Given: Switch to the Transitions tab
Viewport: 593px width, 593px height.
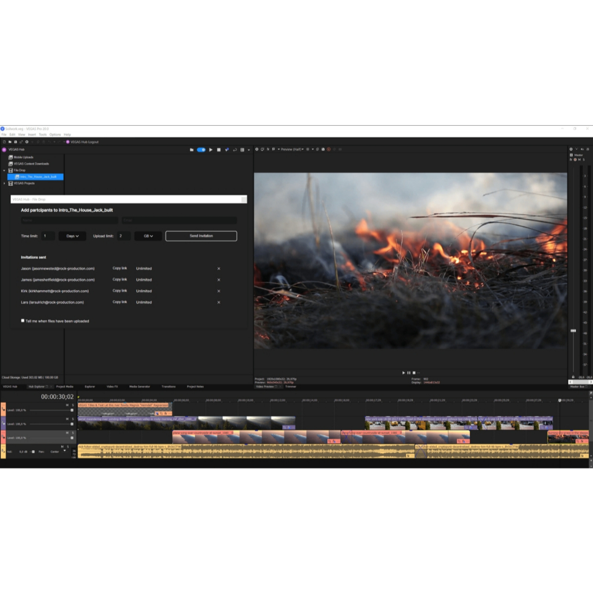Looking at the screenshot, I should (169, 386).
